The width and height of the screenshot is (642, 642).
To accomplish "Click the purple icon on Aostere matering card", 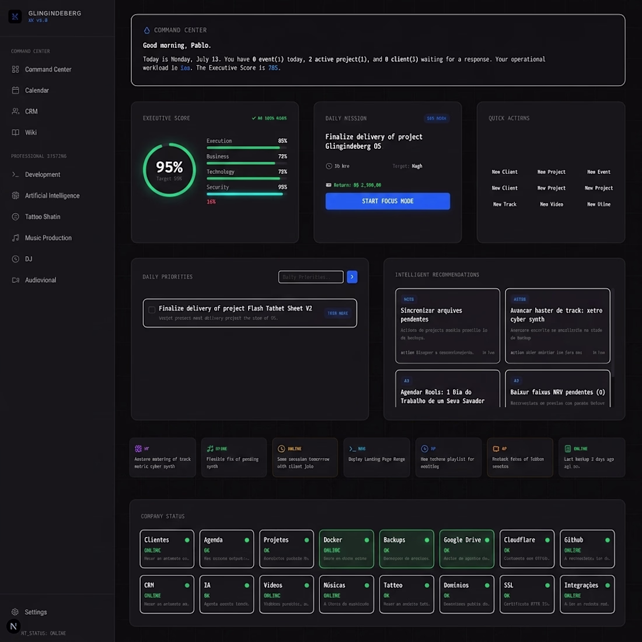I will [x=138, y=449].
